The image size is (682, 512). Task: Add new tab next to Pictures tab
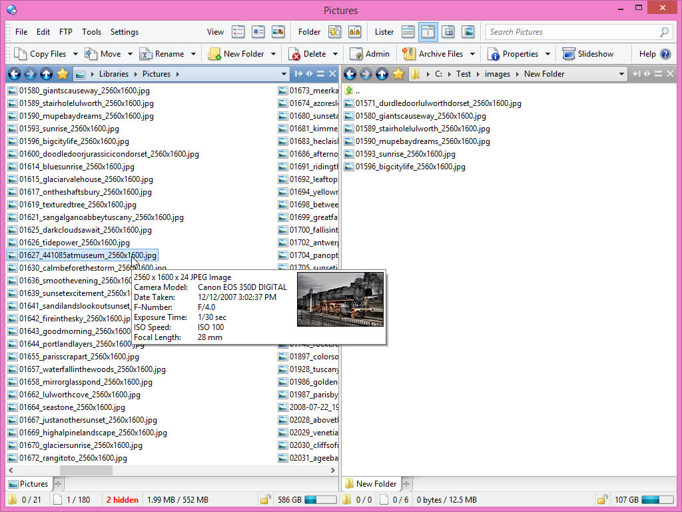tap(58, 484)
